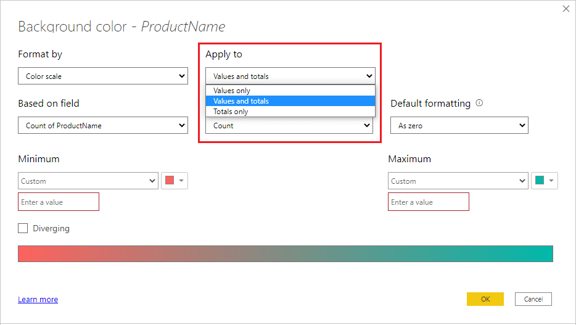Expand the Maximum color picker arrow
This screenshot has height=325, width=576.
(x=551, y=181)
